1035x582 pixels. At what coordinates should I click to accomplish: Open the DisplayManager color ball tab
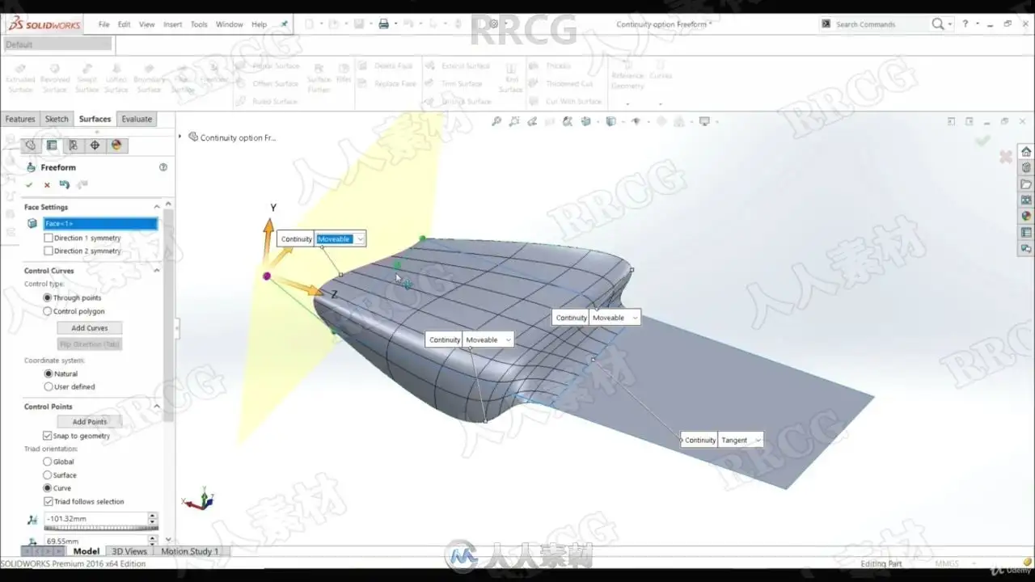(x=116, y=145)
